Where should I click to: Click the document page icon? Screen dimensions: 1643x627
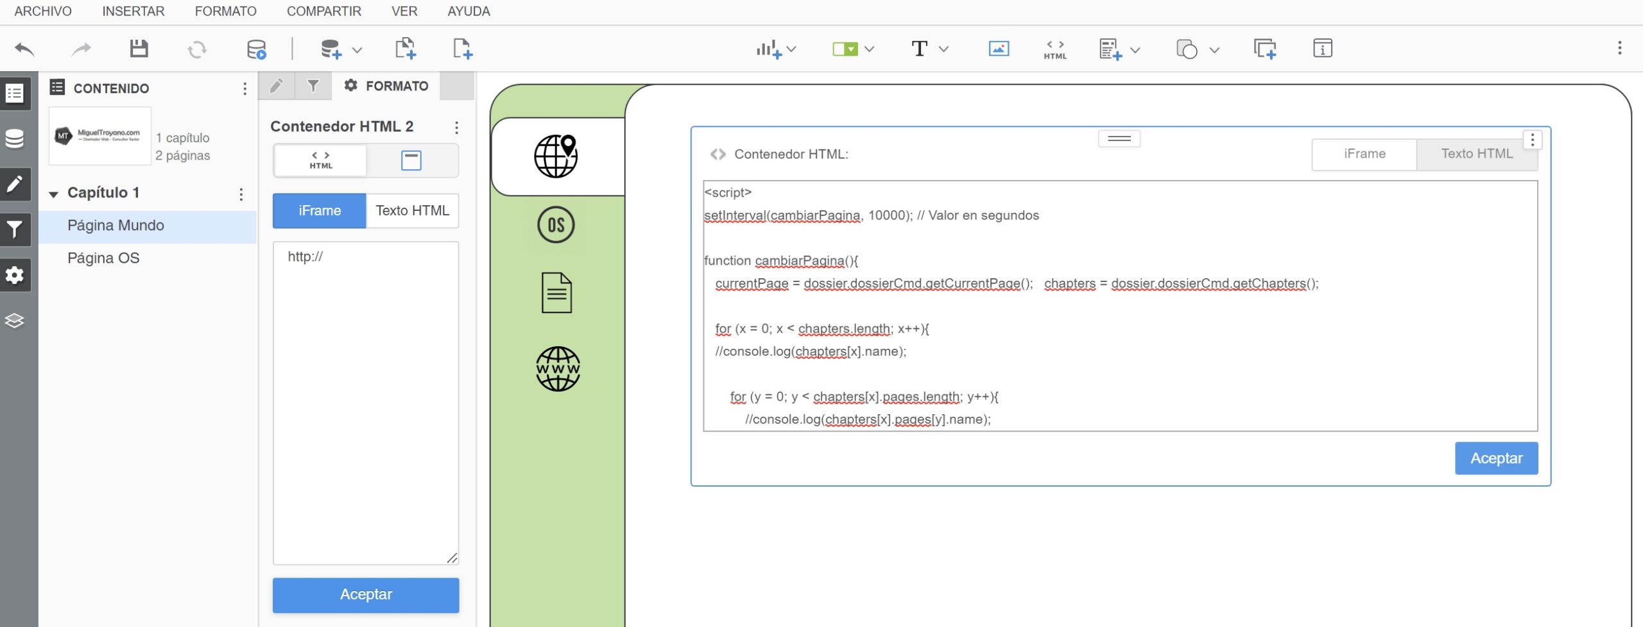[556, 293]
